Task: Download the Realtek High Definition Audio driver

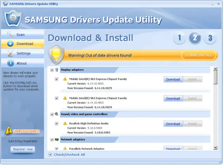Action: coord(173,124)
